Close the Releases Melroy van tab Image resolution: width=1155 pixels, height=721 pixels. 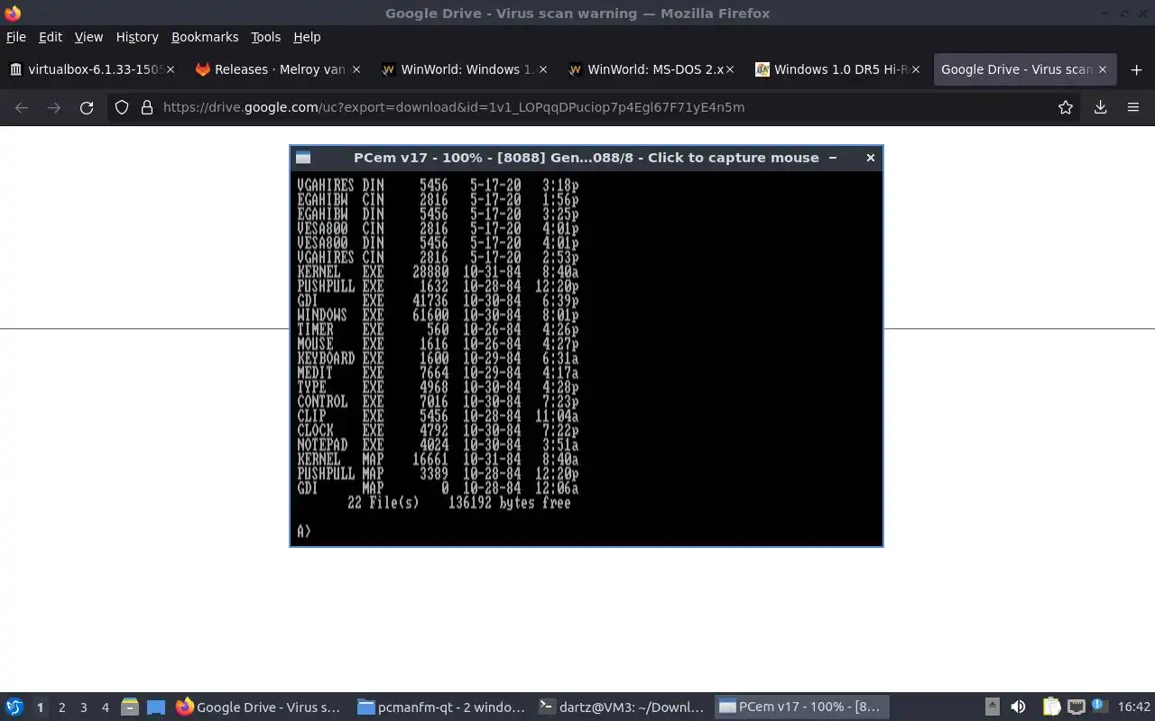pyautogui.click(x=356, y=69)
